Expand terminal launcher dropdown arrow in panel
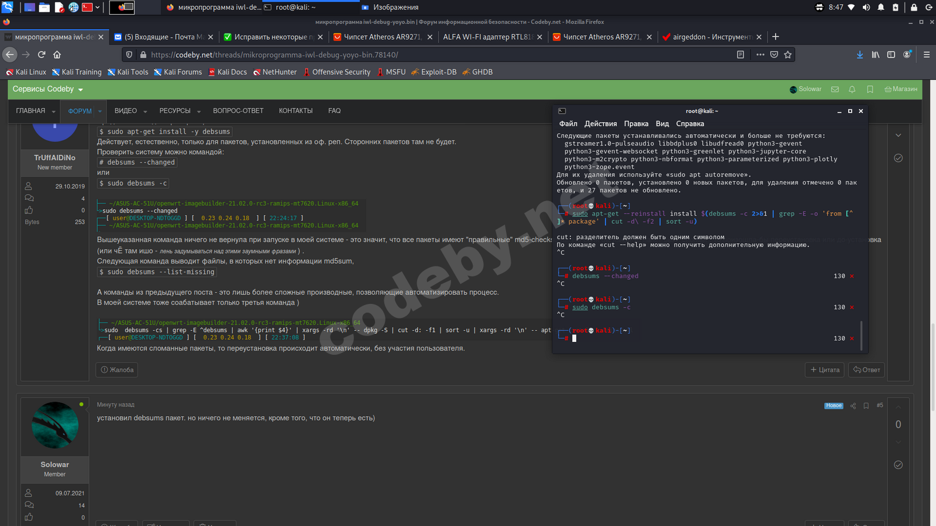The height and width of the screenshot is (526, 936). pyautogui.click(x=97, y=7)
